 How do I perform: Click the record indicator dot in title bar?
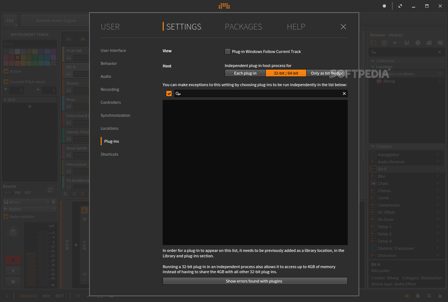tap(384, 6)
